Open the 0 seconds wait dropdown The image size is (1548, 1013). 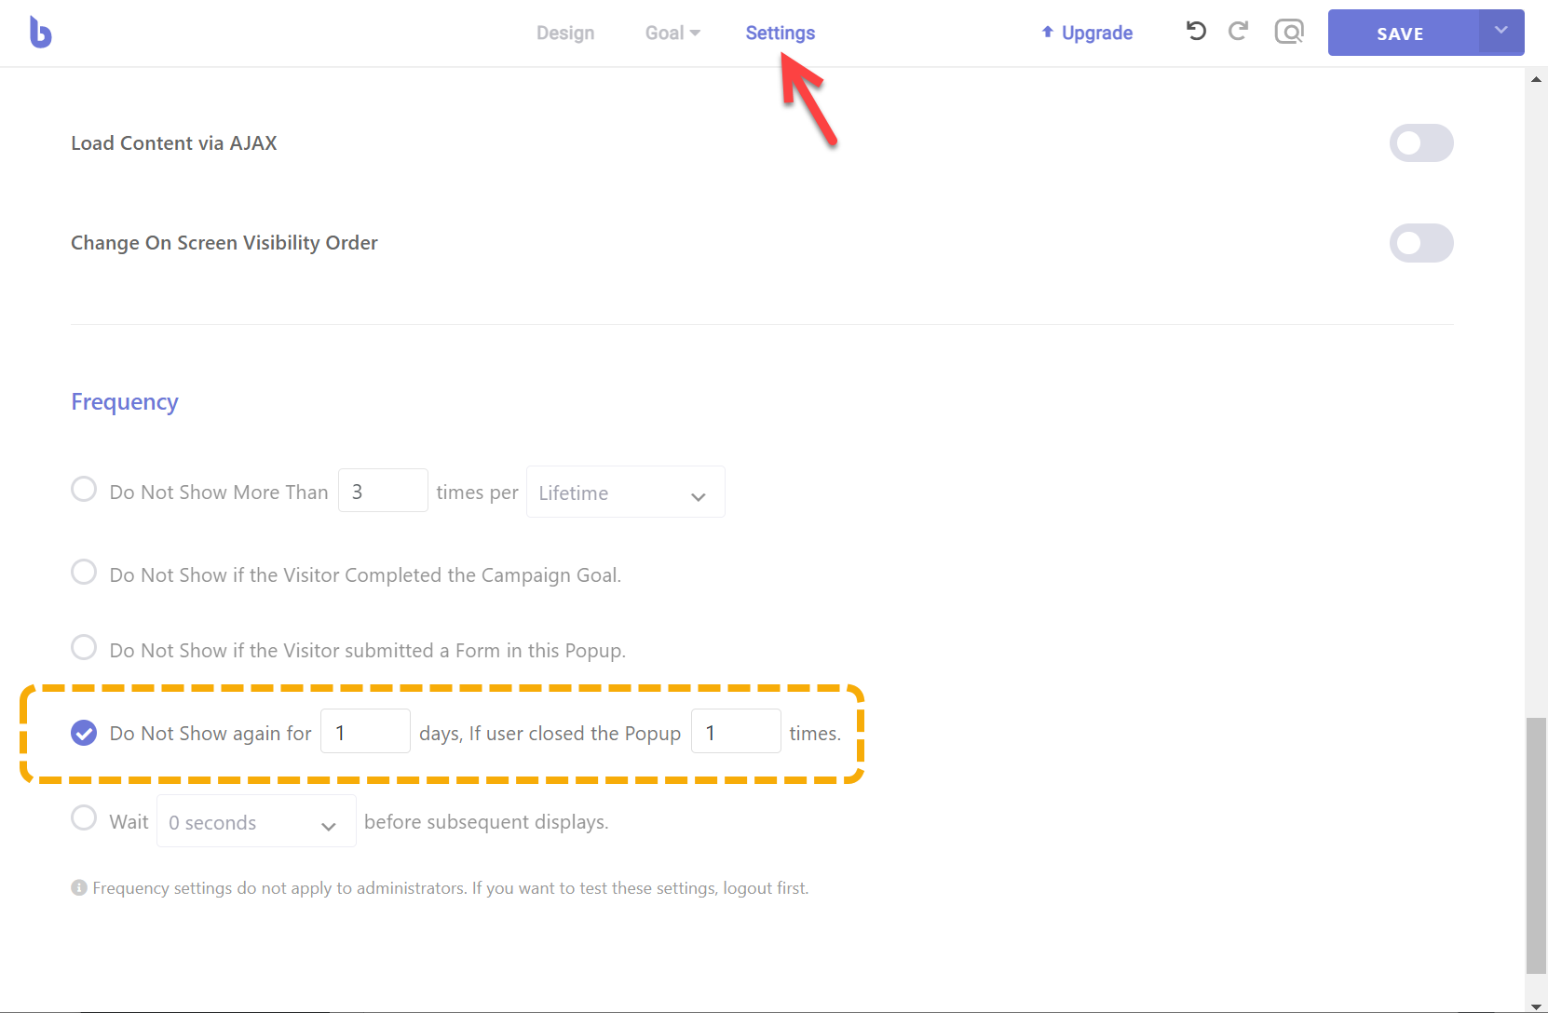pyautogui.click(x=256, y=821)
